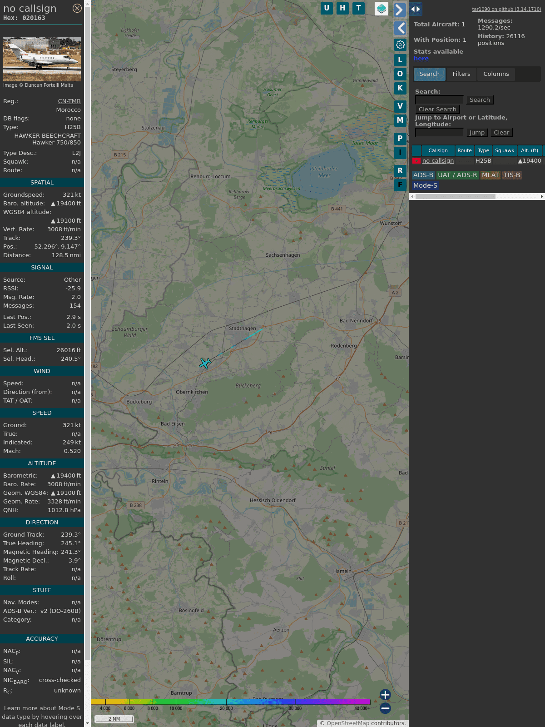Toggle the P map button
Viewport: 545px width, 727px height.
(x=400, y=139)
